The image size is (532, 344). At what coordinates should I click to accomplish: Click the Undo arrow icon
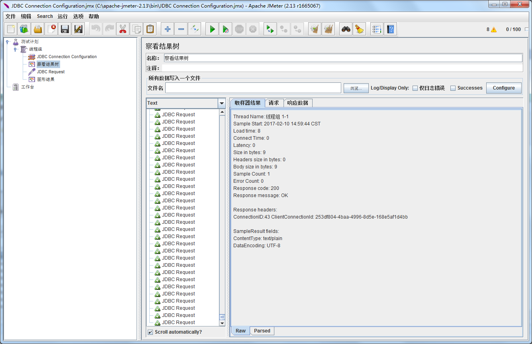[96, 29]
